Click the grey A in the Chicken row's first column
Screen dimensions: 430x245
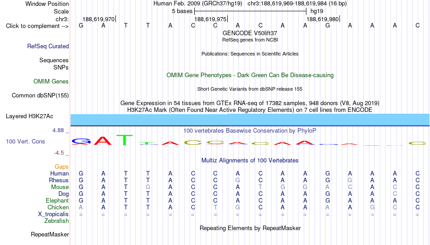click(x=81, y=207)
